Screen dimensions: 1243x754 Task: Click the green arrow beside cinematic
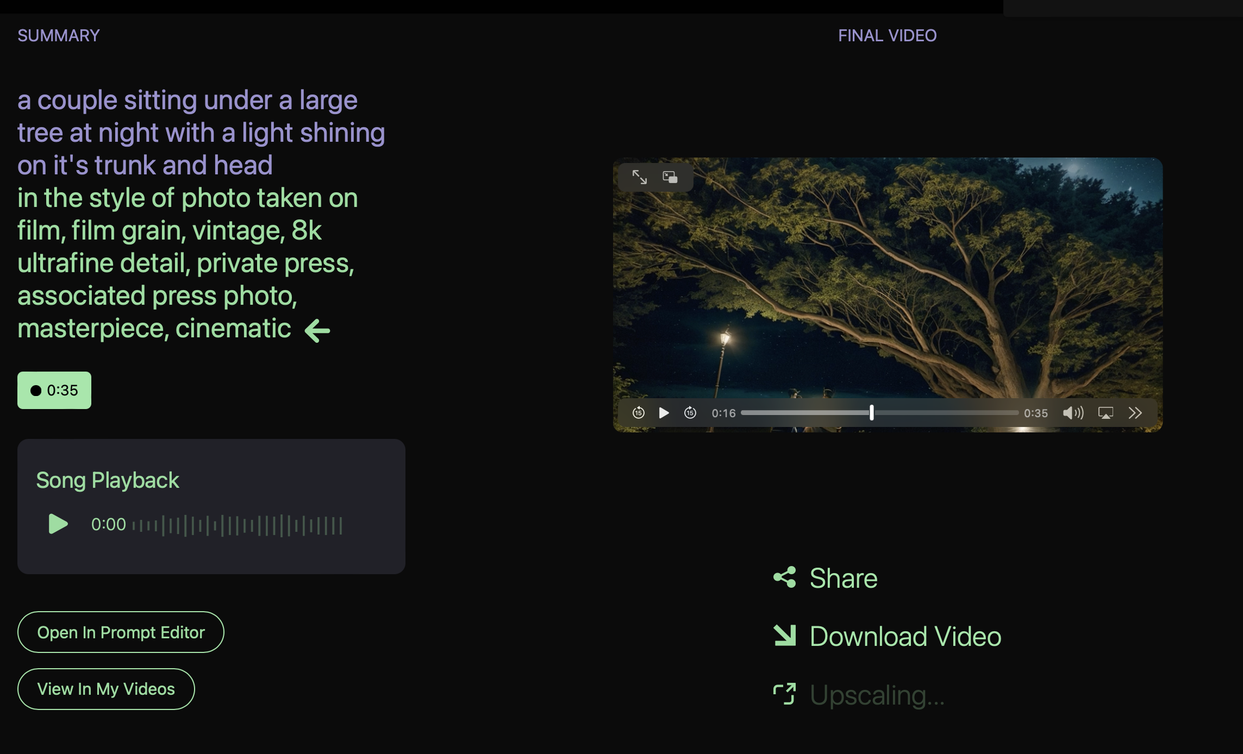coord(317,330)
